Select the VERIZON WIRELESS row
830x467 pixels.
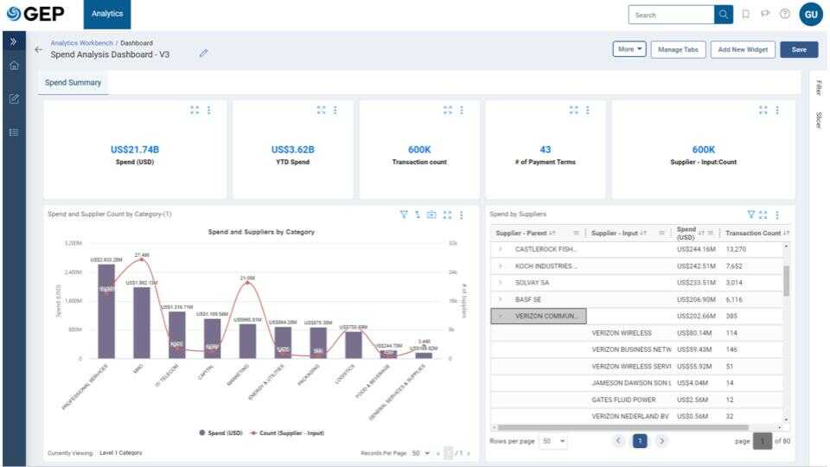point(637,333)
